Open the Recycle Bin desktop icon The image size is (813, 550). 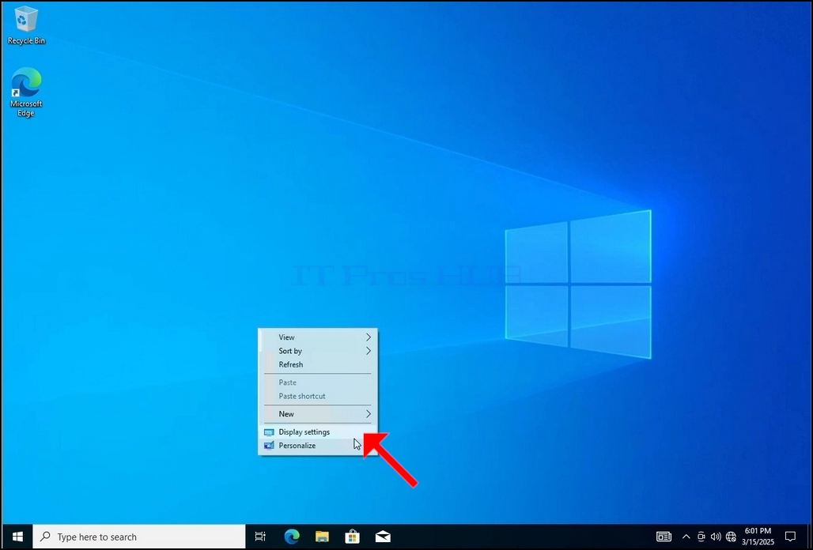click(26, 24)
